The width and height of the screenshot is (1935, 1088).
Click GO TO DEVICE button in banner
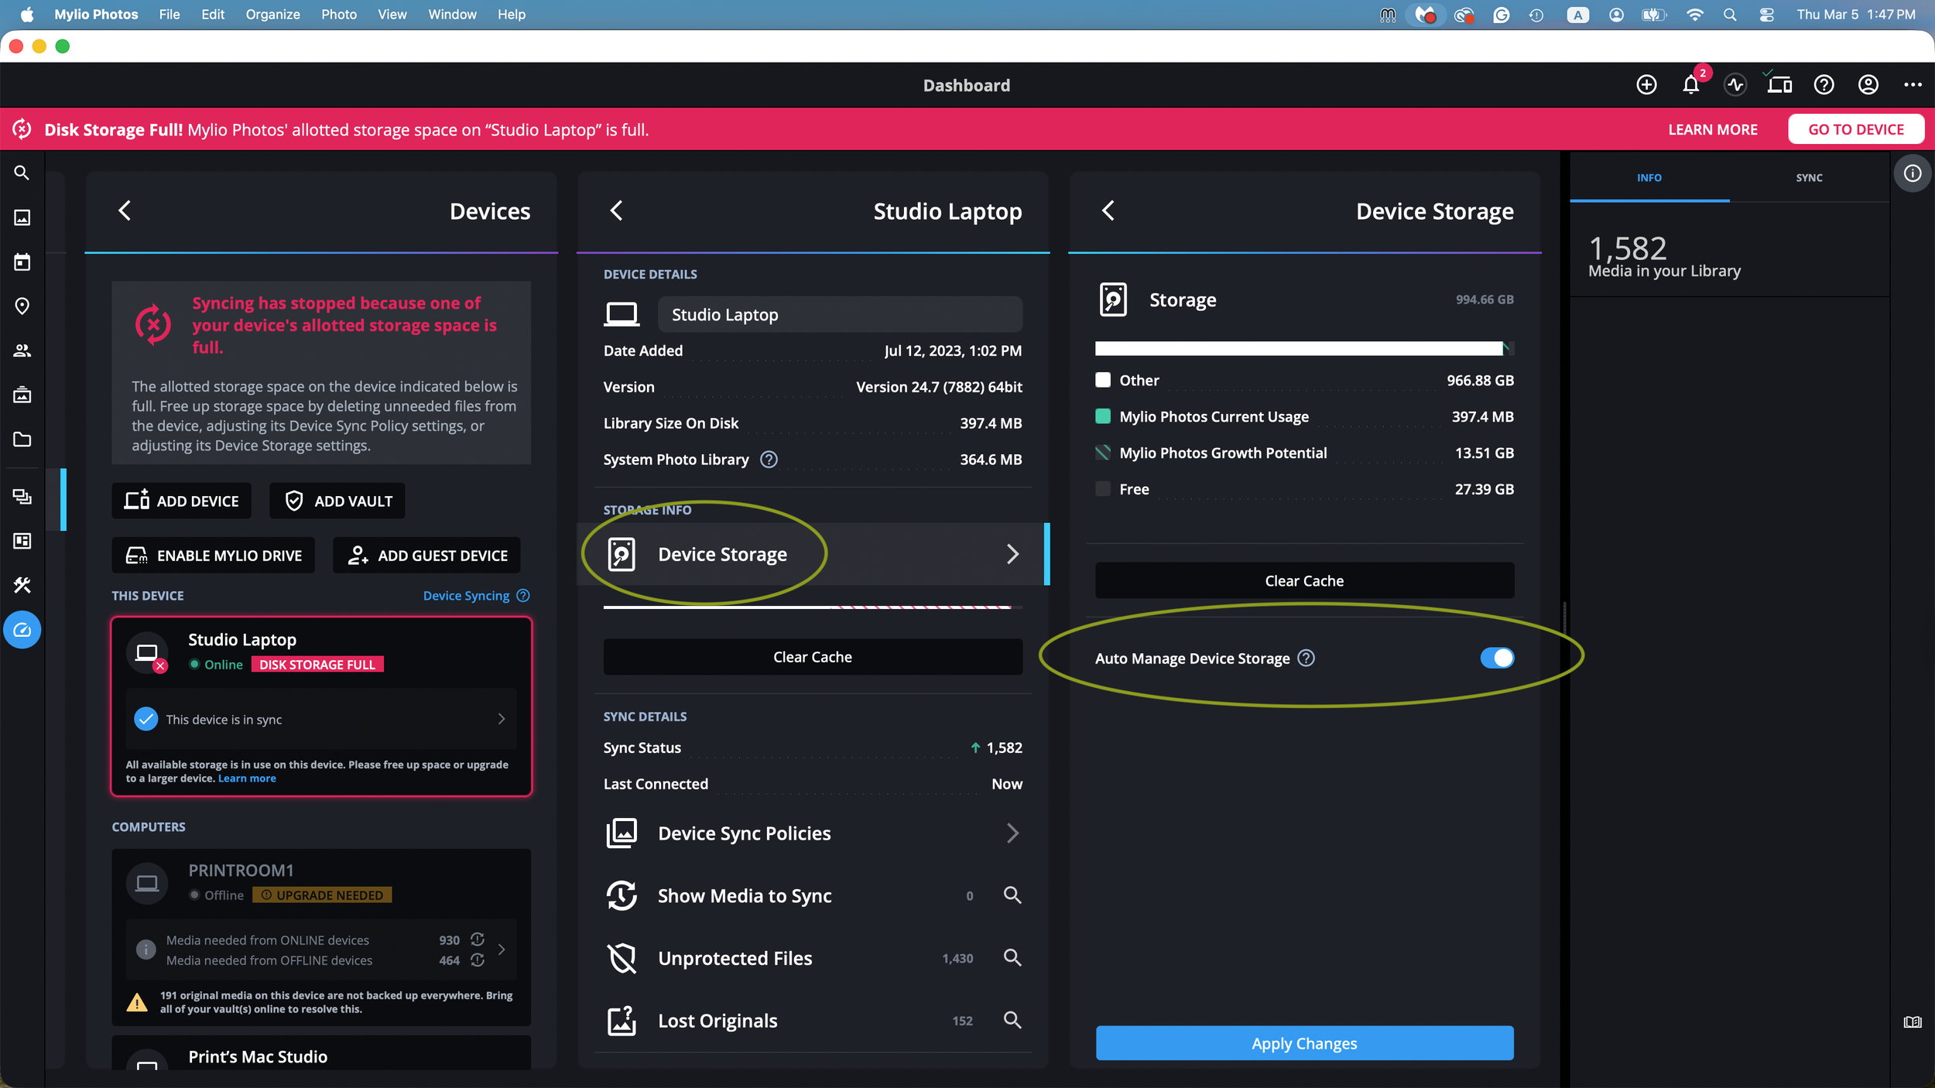[1855, 129]
